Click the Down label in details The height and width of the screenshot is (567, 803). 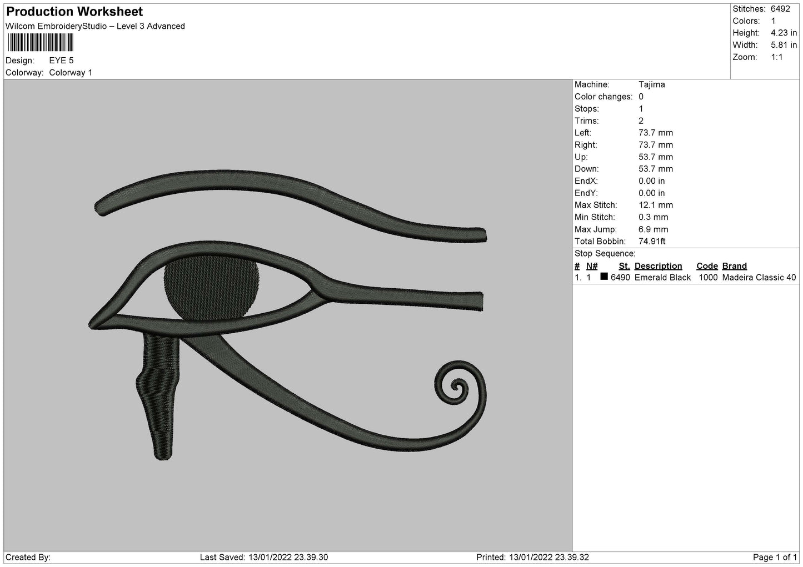(586, 169)
